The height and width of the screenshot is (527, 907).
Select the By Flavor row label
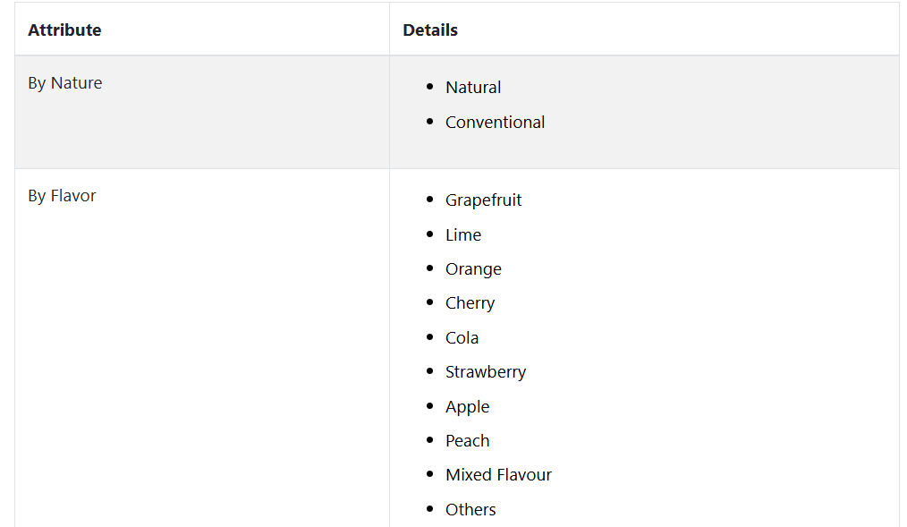click(x=62, y=196)
